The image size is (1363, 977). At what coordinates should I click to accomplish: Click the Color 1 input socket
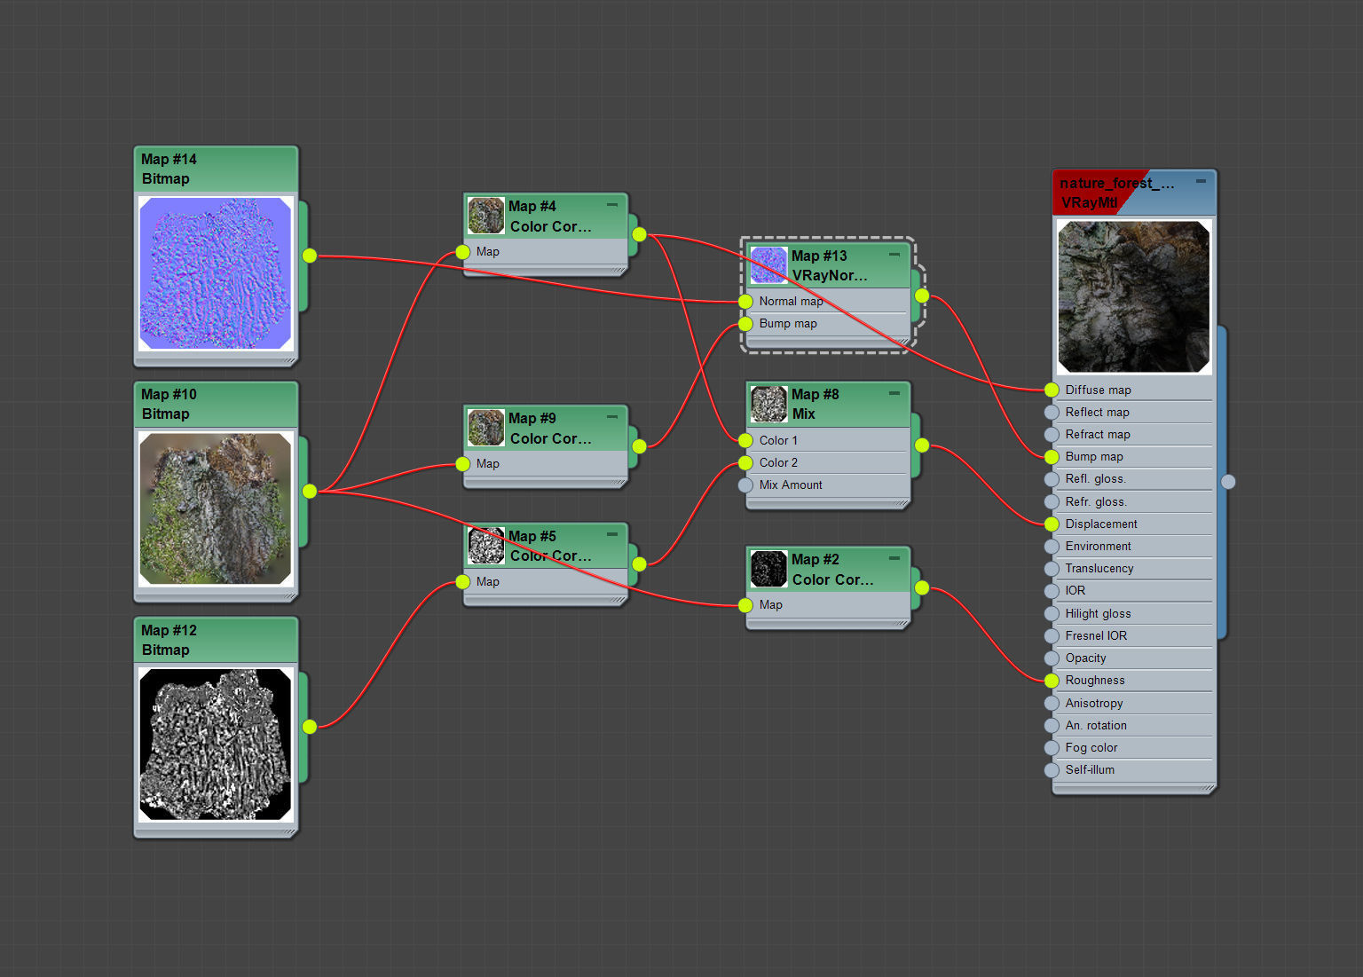click(x=745, y=441)
